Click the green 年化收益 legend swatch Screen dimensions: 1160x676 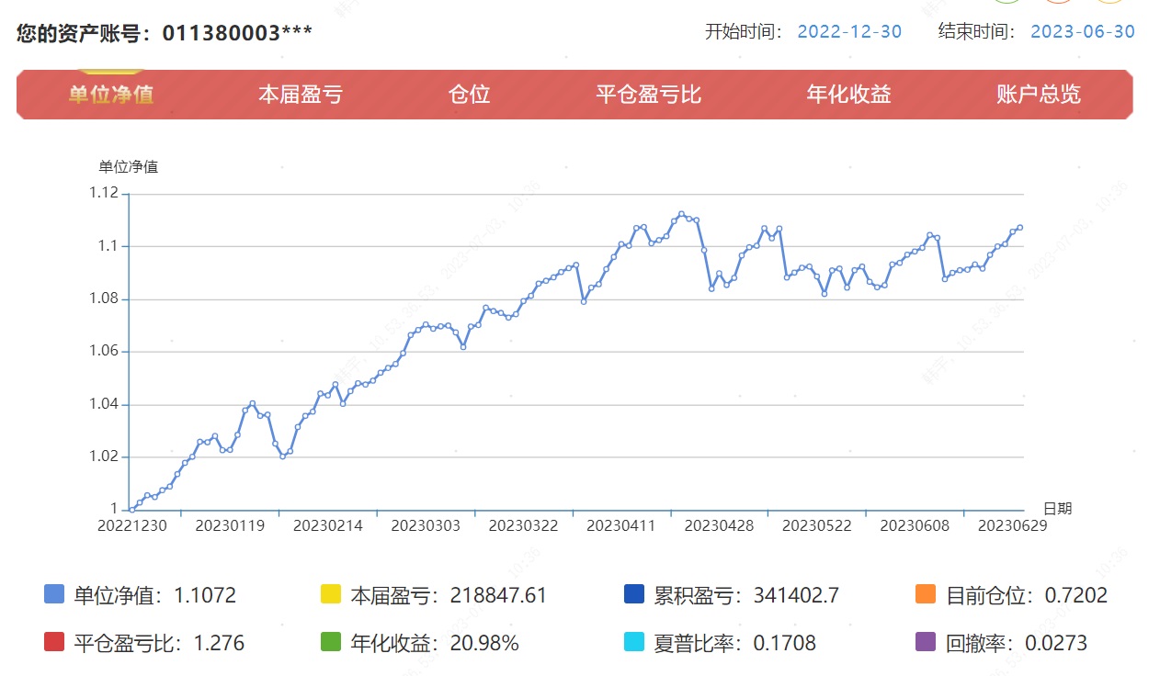(x=330, y=642)
